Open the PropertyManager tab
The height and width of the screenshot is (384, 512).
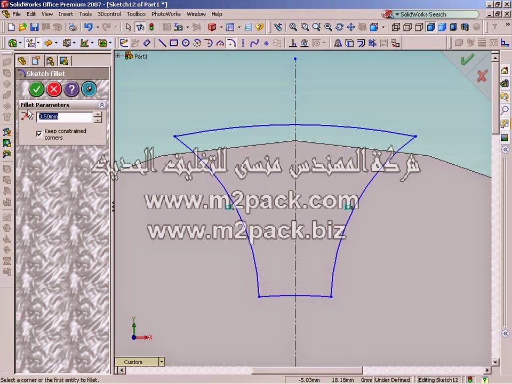(36, 61)
